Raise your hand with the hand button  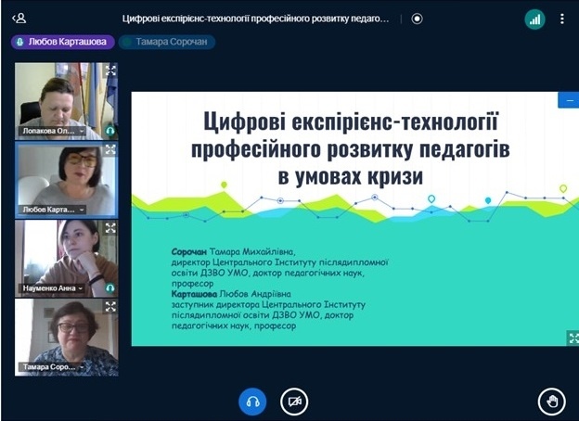pos(552,401)
